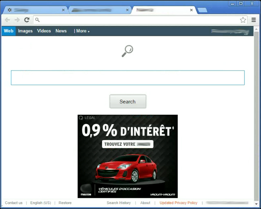Image resolution: width=261 pixels, height=209 pixels.
Task: Select the Web search category
Action: click(x=9, y=31)
